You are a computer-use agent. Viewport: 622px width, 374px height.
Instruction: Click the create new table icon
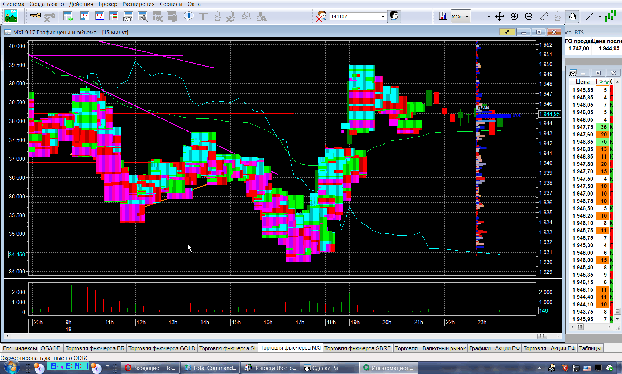click(x=68, y=16)
